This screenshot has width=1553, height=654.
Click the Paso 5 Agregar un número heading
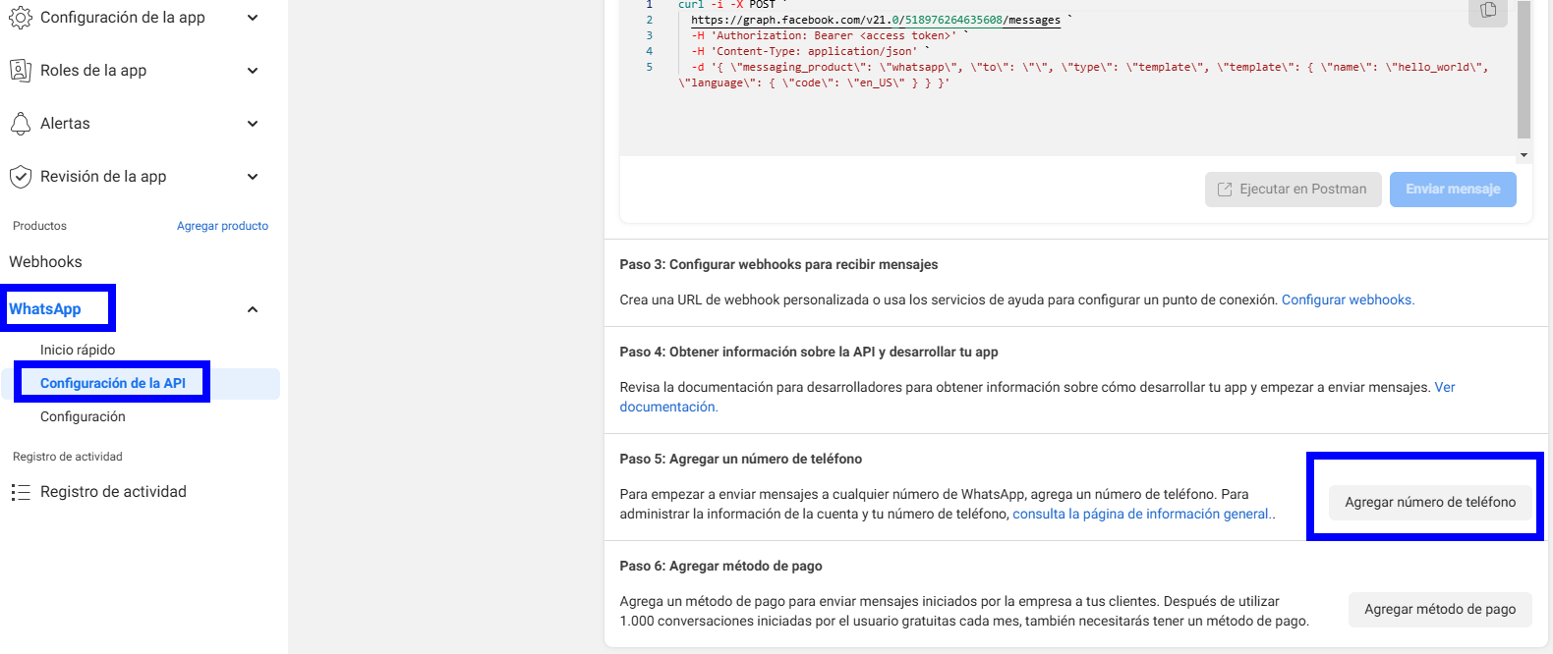[x=741, y=459]
